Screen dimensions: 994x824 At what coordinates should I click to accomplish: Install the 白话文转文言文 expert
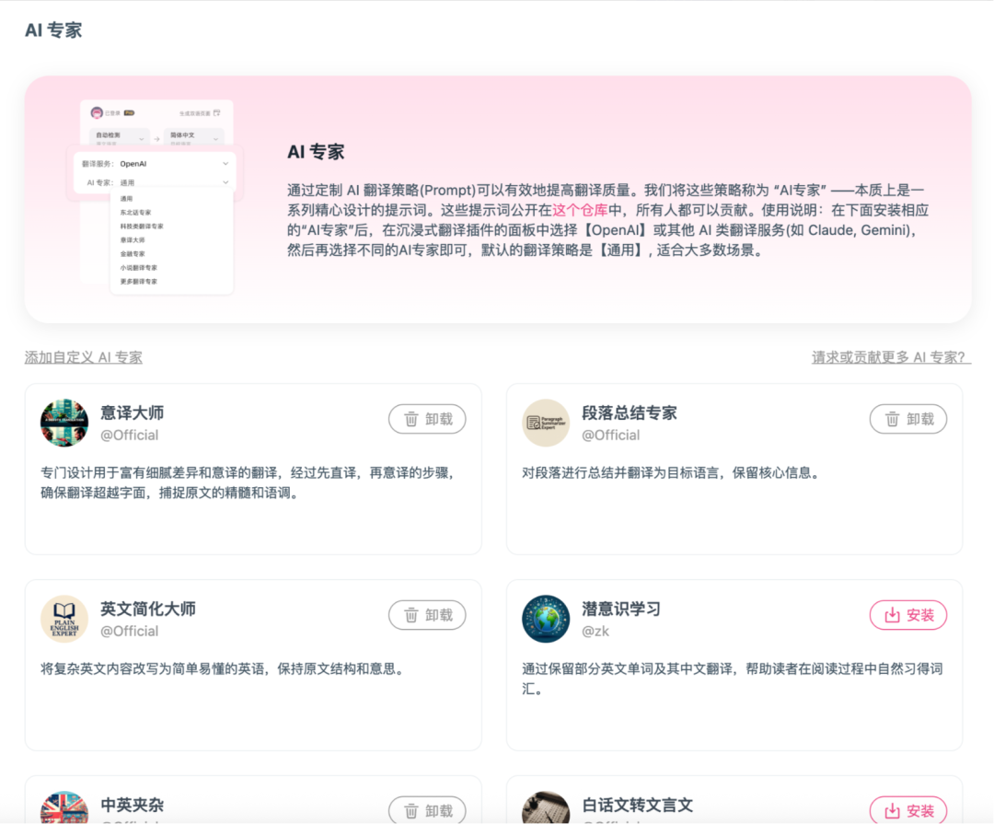coord(908,809)
